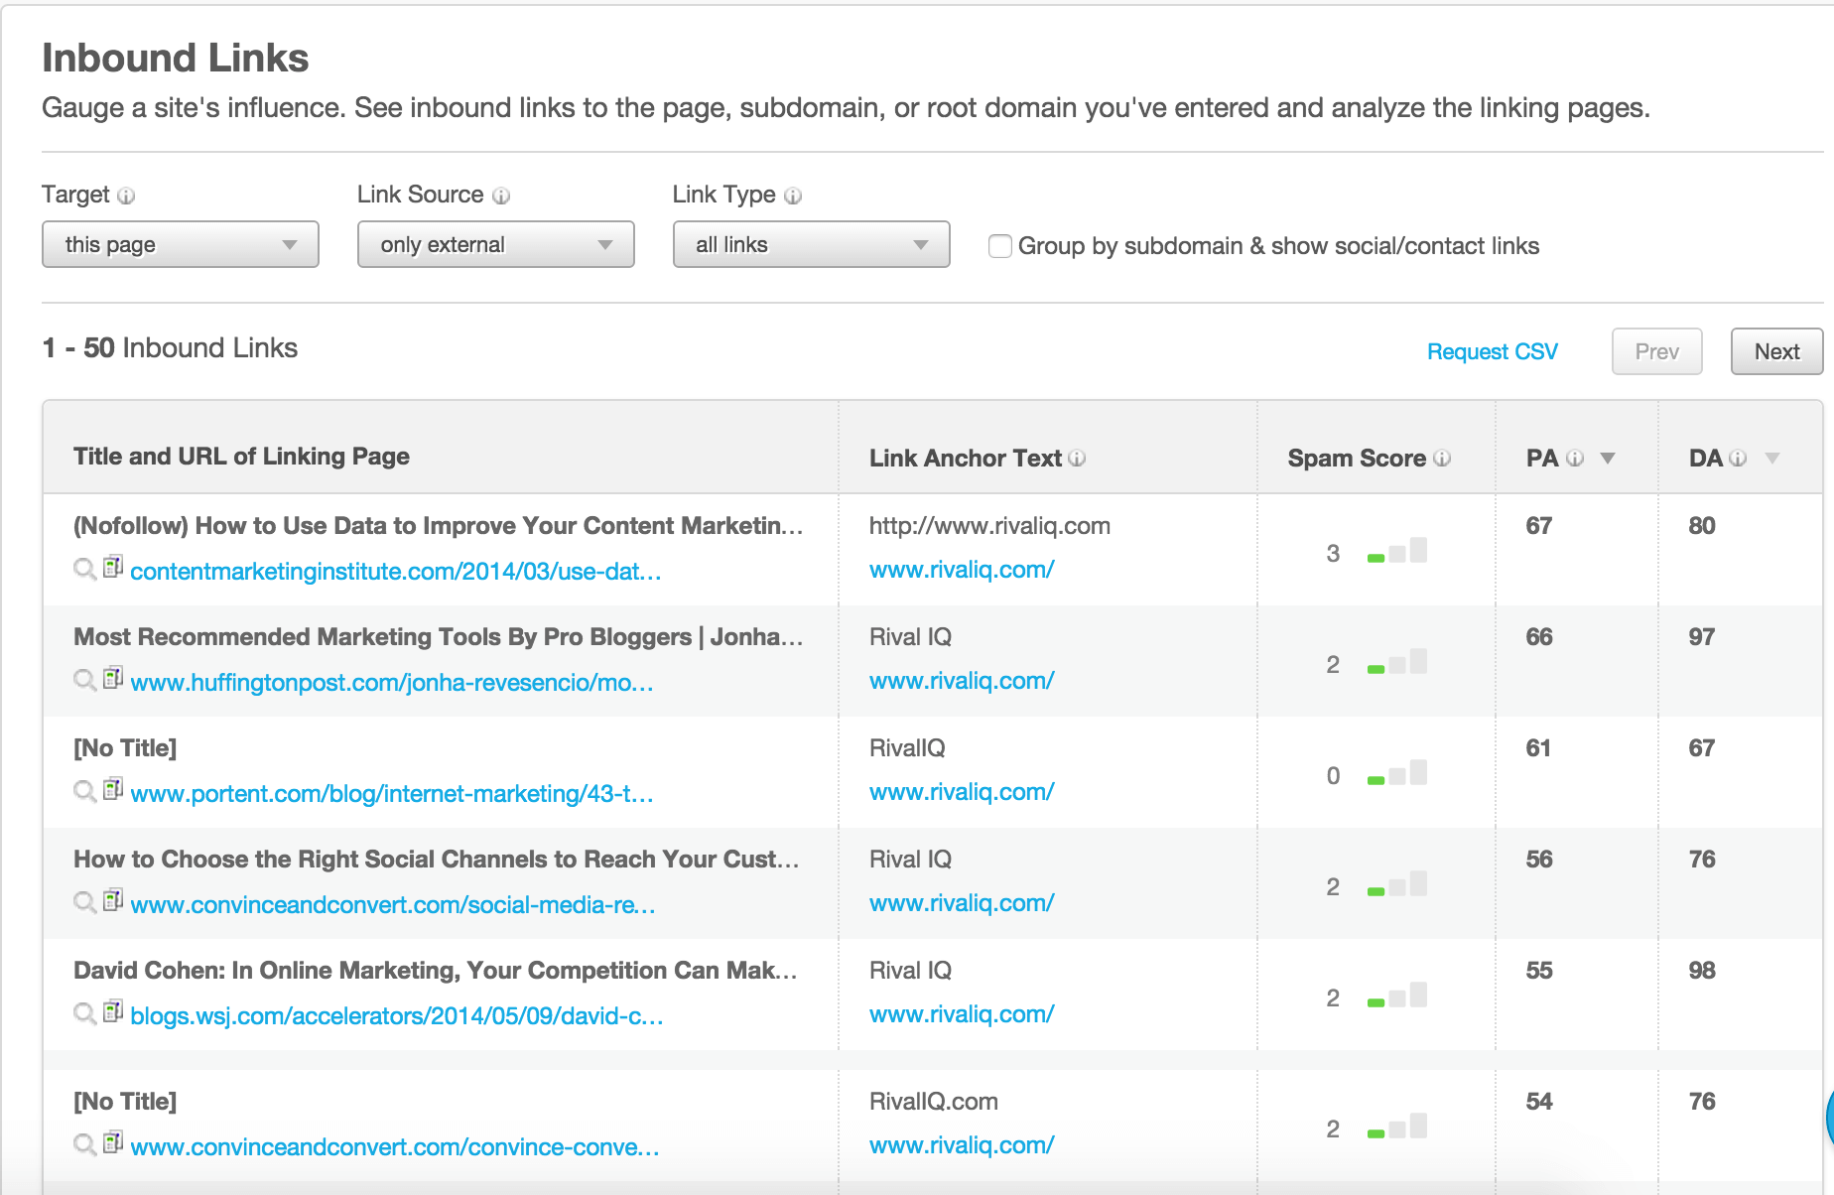Viewport: 1834px width, 1195px height.
Task: Open the Link Type 'all links' dropdown
Action: tap(812, 244)
